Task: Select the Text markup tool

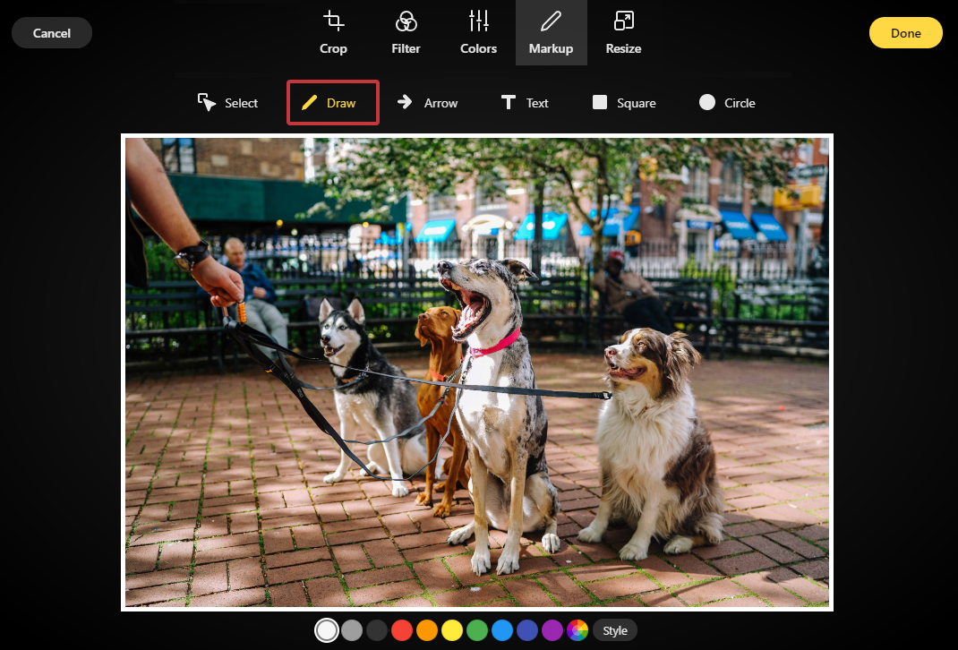Action: 525,103
